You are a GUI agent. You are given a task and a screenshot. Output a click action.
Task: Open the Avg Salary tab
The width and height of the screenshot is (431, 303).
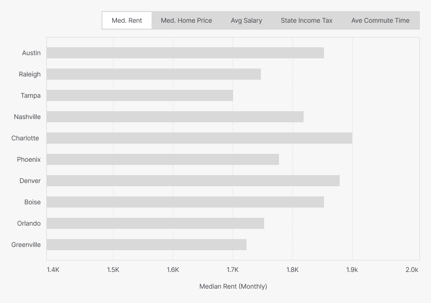(247, 20)
